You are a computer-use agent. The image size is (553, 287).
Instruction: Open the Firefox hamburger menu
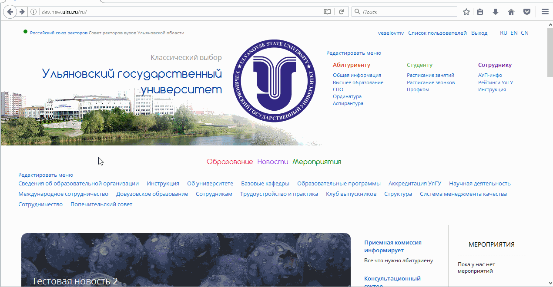(545, 12)
